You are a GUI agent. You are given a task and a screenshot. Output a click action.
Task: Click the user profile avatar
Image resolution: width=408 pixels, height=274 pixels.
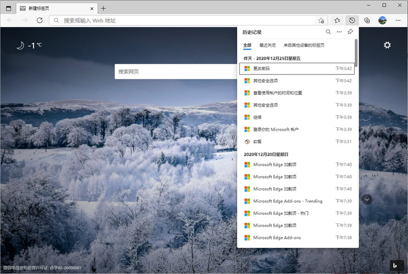[x=382, y=20]
